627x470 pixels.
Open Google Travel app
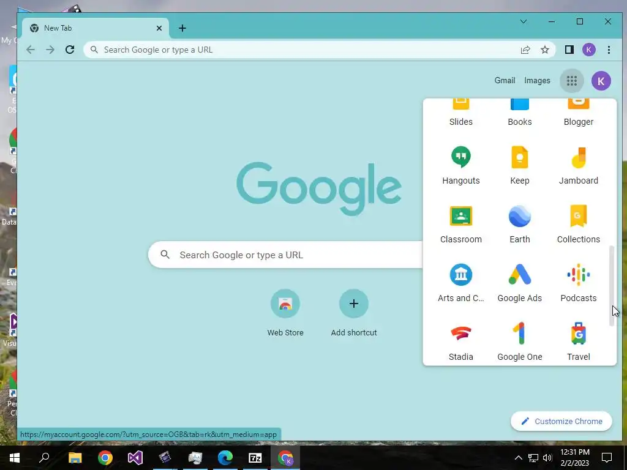click(578, 341)
